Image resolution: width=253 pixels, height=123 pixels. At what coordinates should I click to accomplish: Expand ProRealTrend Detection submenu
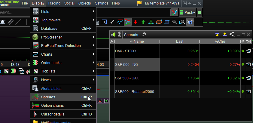[63, 45]
